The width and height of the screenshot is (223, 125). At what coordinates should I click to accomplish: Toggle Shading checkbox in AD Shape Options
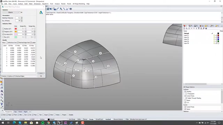[185, 92]
